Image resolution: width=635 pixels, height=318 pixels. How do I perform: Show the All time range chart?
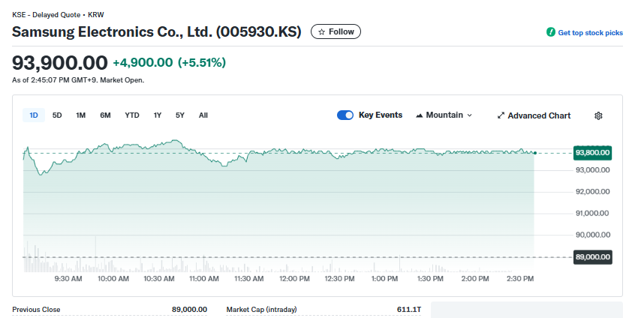coord(203,115)
